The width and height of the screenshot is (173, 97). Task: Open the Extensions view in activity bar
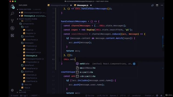pos(12,35)
